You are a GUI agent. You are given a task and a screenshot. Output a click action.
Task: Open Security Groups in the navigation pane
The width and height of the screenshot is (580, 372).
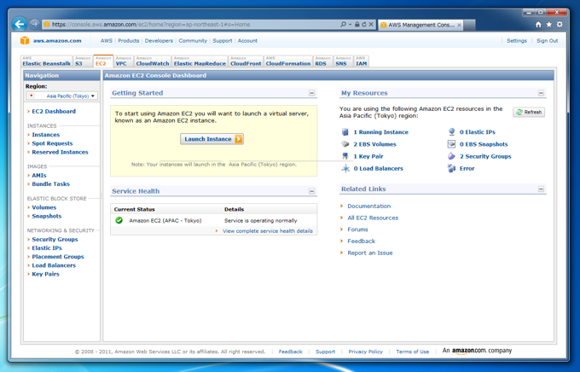tap(55, 240)
